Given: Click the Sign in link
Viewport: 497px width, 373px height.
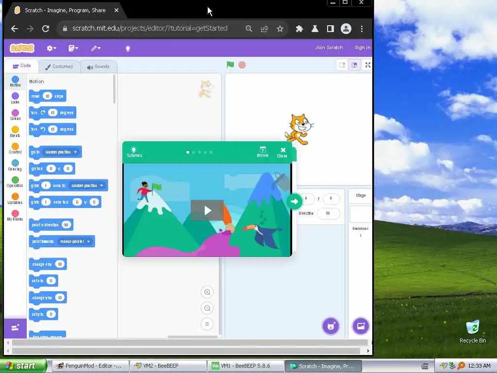Looking at the screenshot, I should [362, 48].
